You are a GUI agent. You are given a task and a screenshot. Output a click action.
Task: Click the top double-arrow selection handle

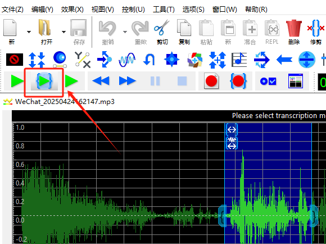pos(232,129)
